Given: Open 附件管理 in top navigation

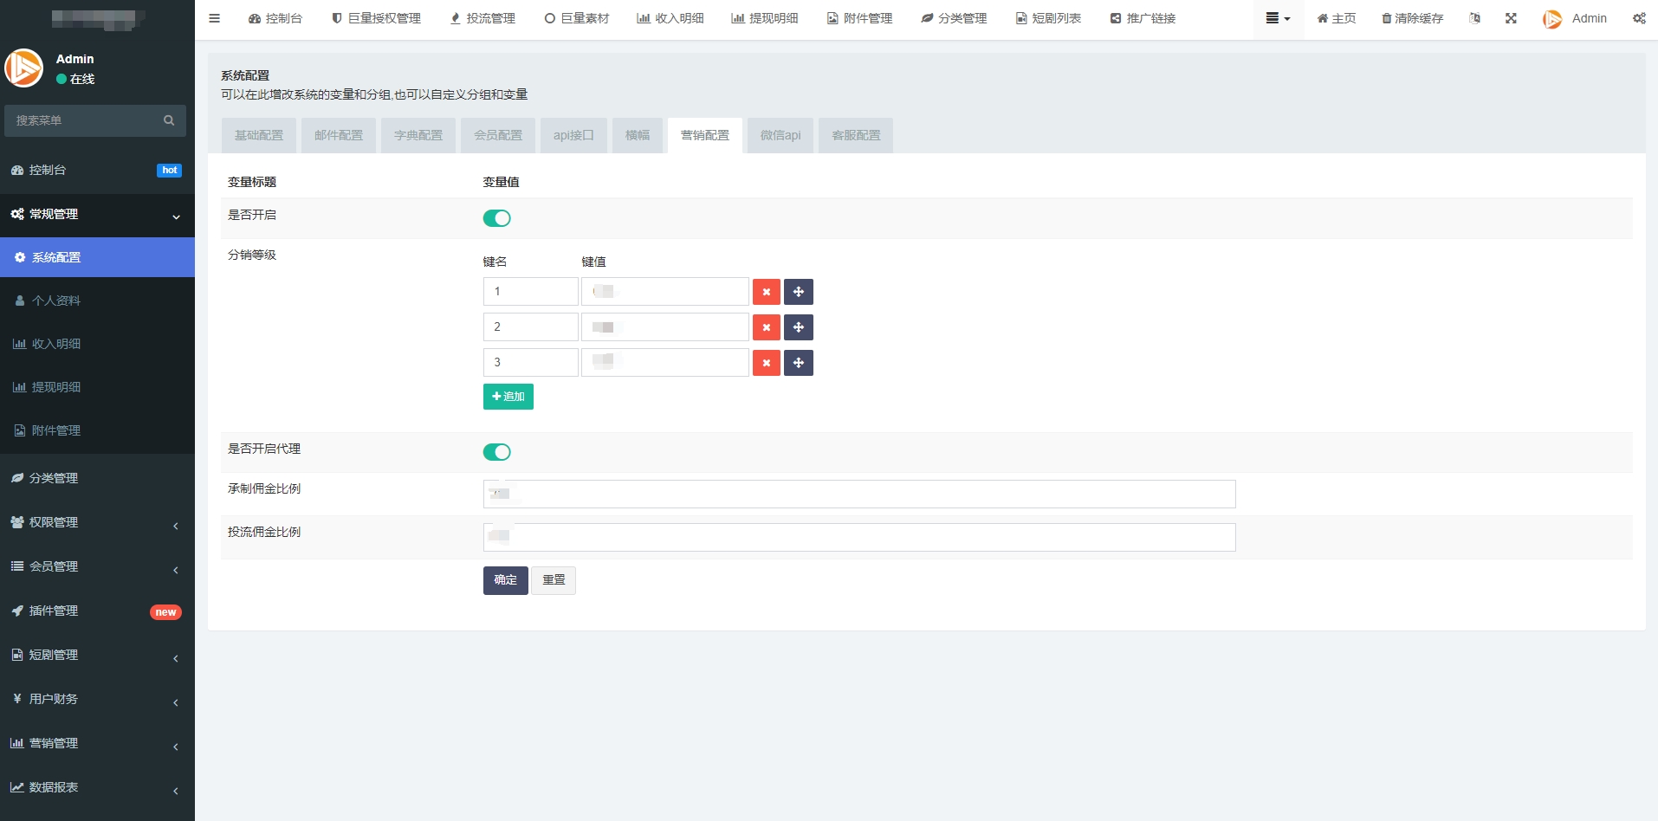Looking at the screenshot, I should pyautogui.click(x=859, y=18).
